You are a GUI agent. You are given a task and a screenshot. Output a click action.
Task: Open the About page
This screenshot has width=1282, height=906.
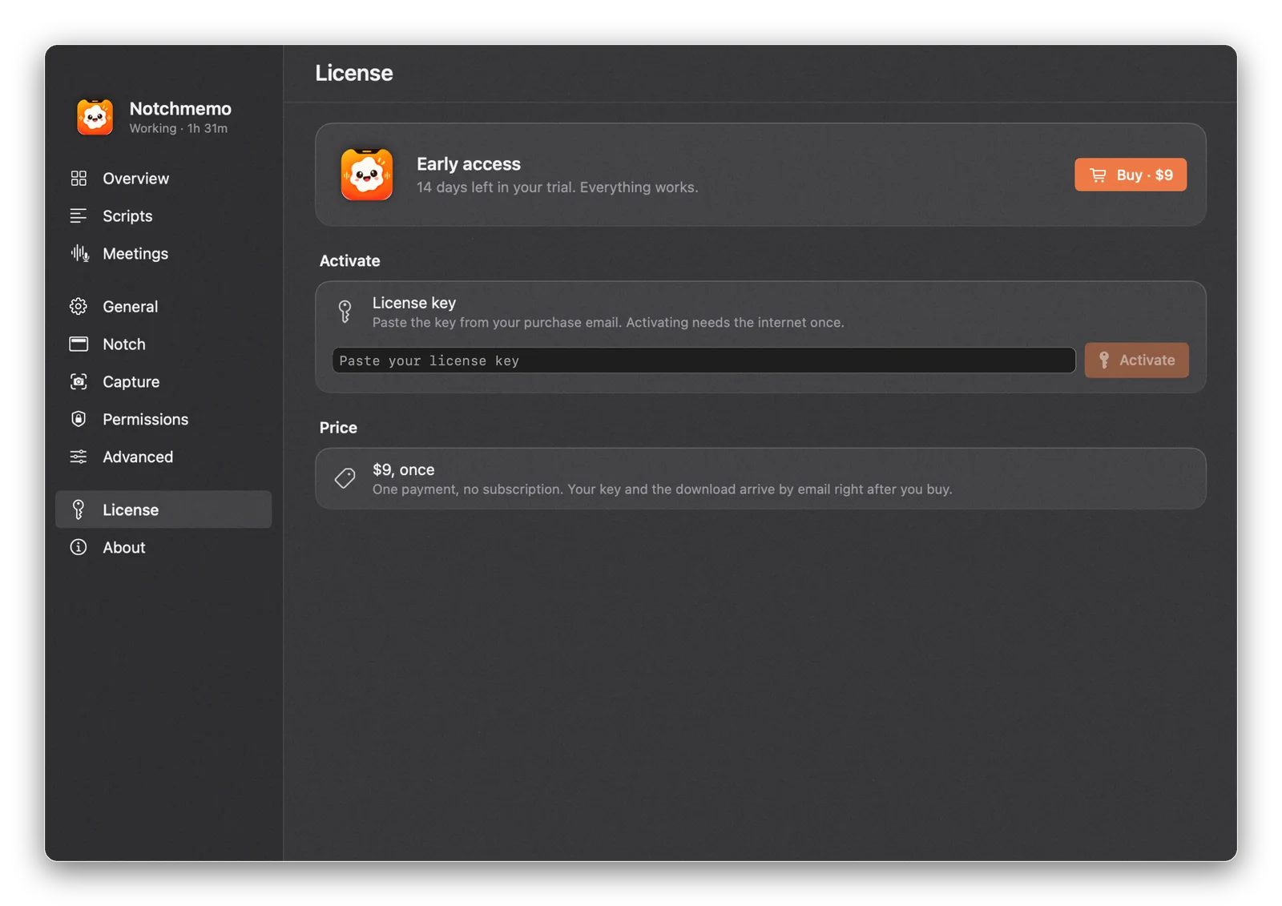(x=163, y=547)
